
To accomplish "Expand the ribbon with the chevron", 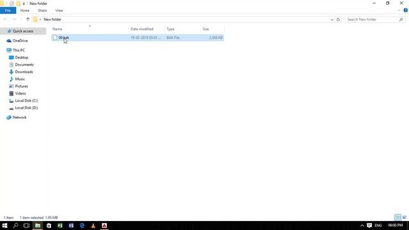I will [x=399, y=10].
